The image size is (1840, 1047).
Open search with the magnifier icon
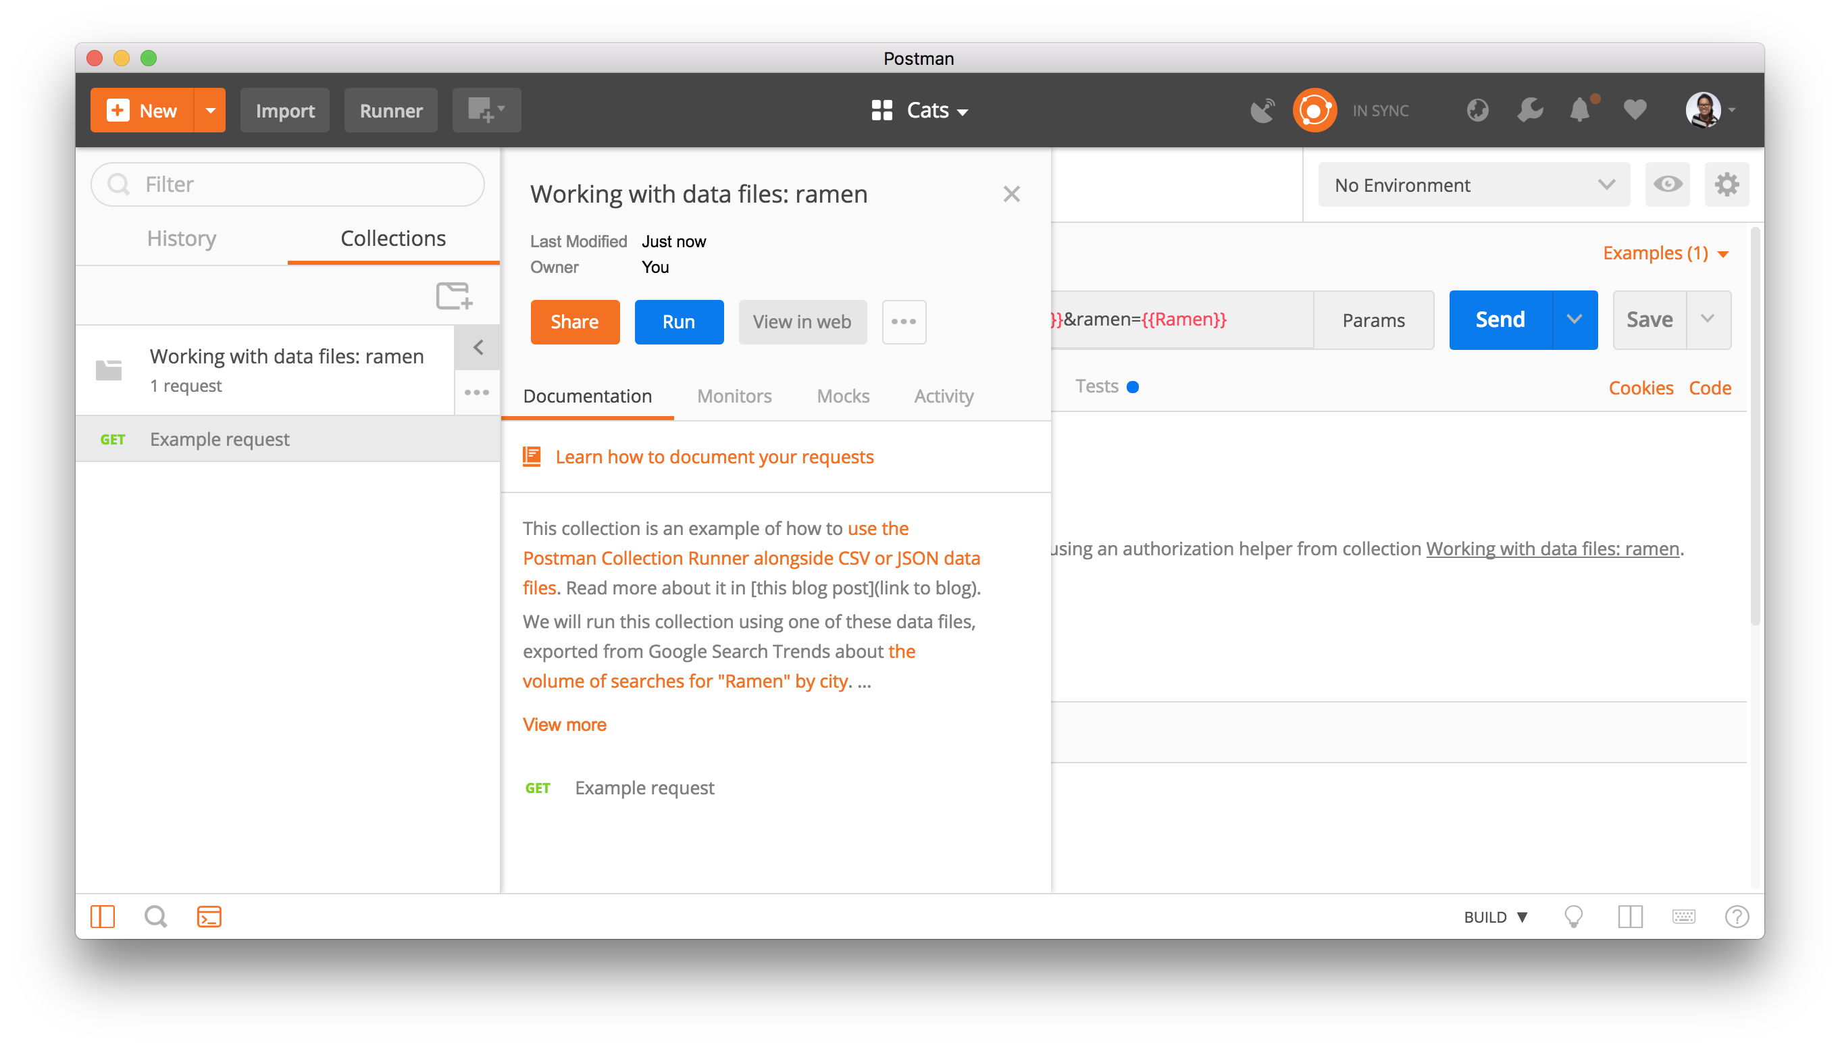click(x=156, y=916)
